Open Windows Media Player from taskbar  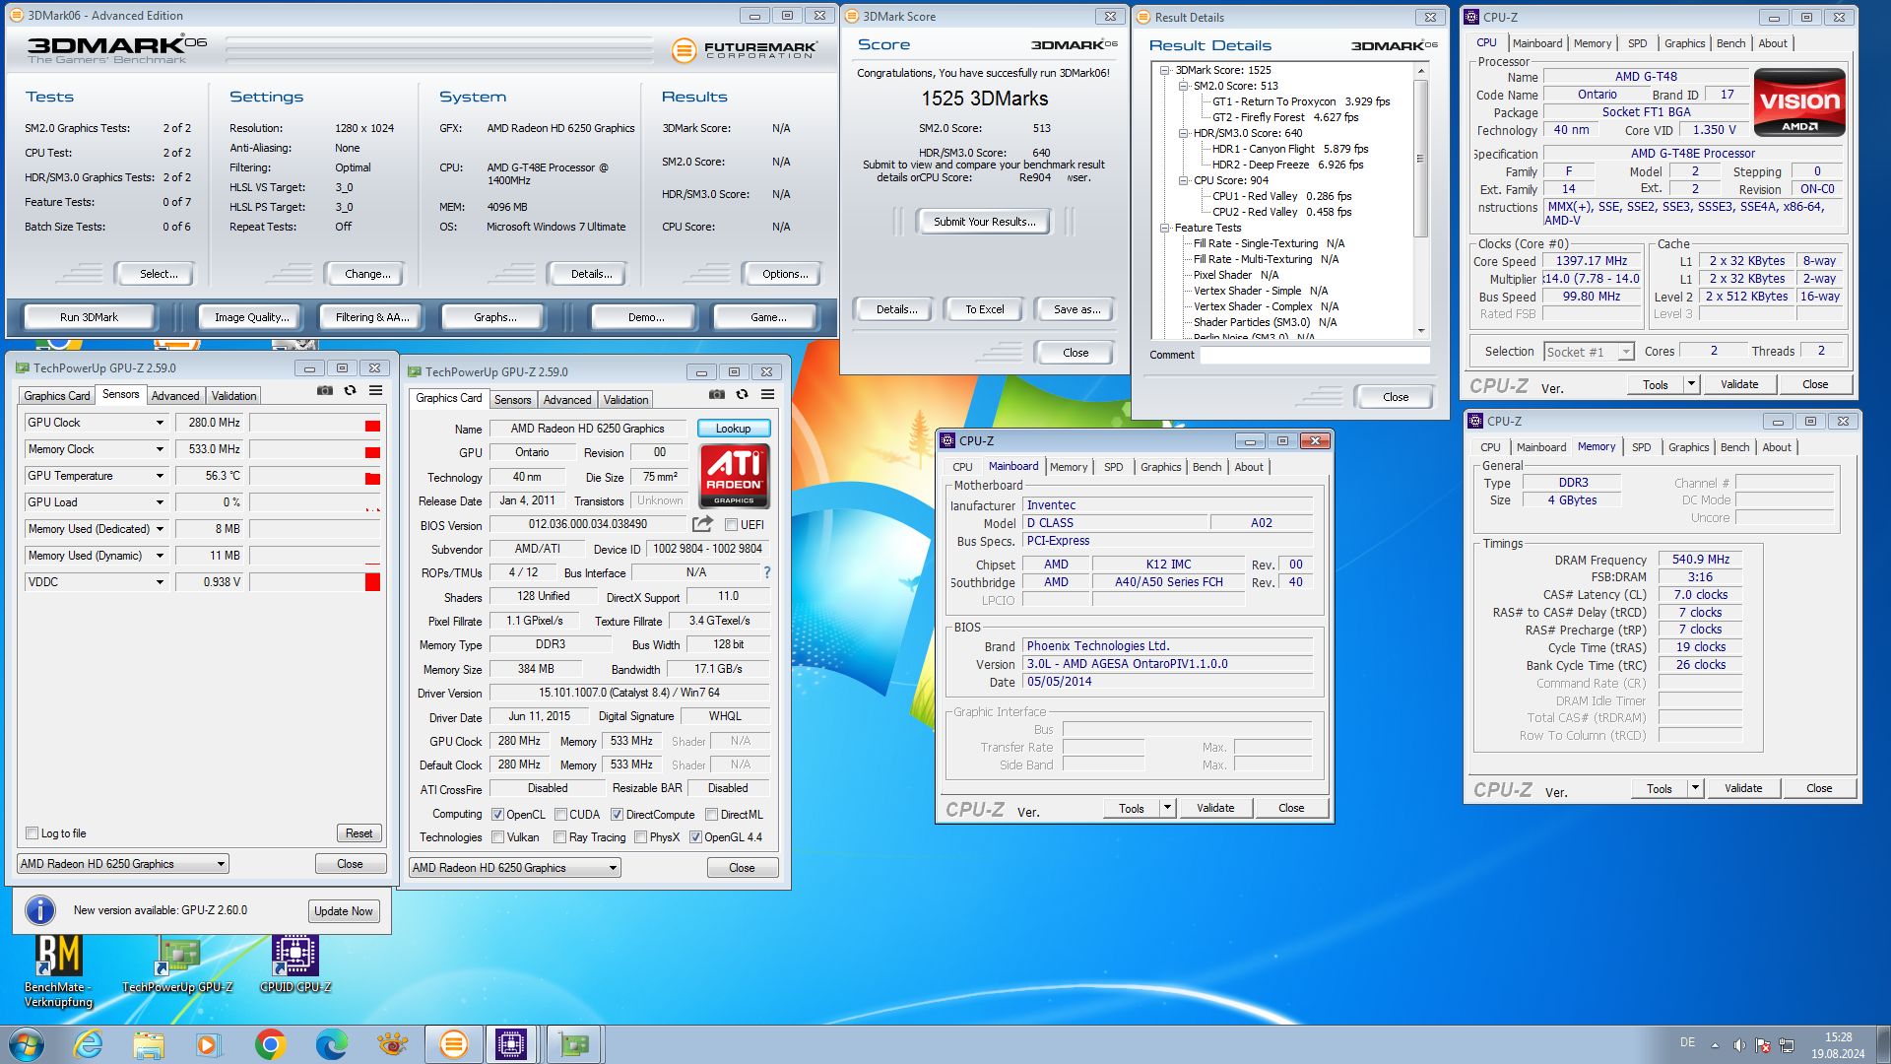click(x=209, y=1044)
